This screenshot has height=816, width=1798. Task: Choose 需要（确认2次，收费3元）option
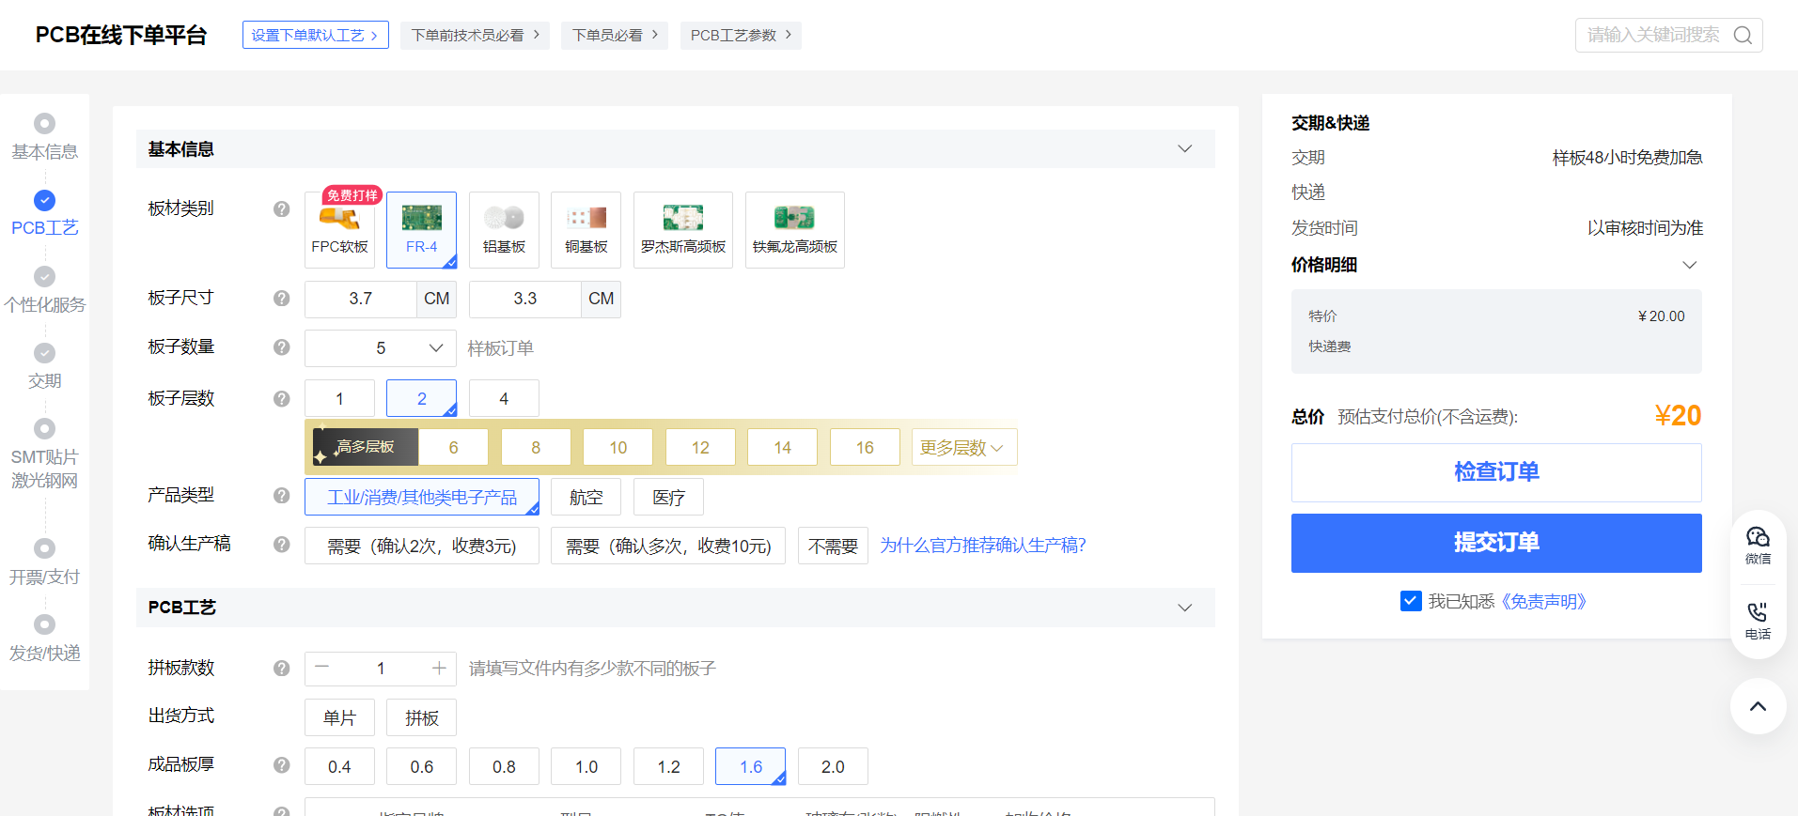(x=421, y=546)
